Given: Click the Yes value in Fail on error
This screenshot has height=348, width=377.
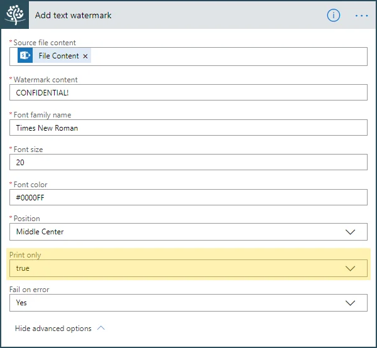Looking at the screenshot, I should (x=22, y=303).
